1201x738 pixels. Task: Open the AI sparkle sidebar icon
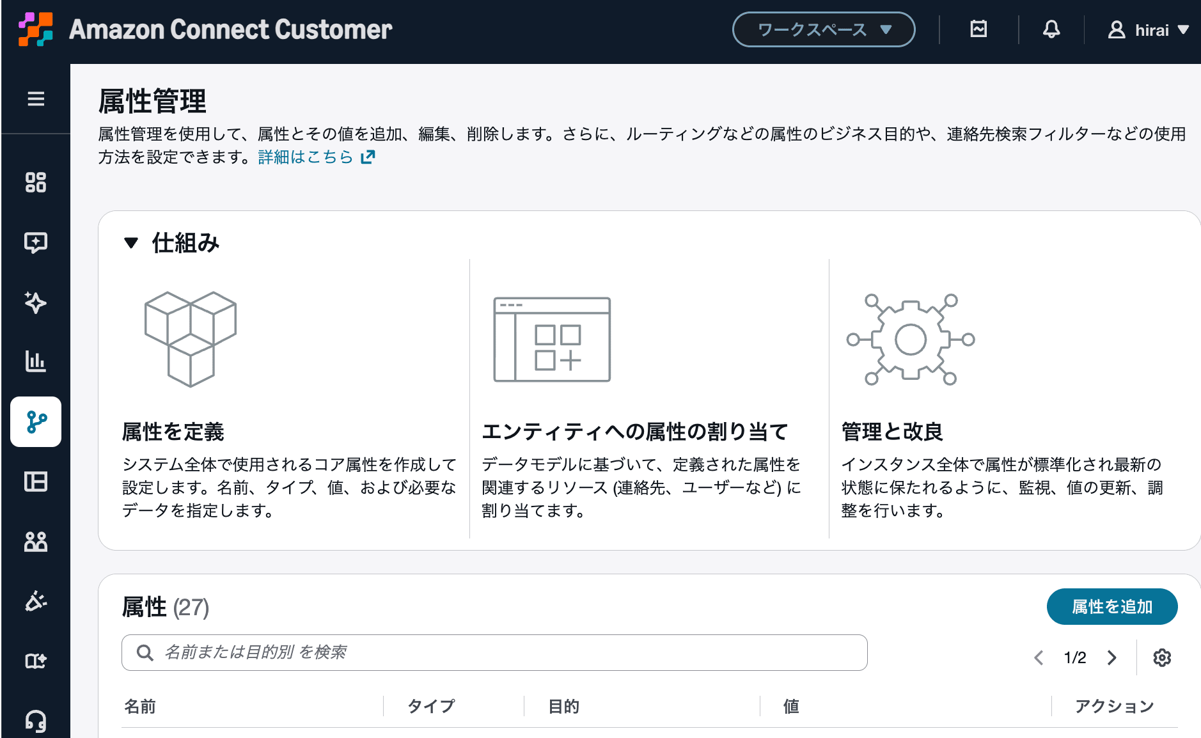pyautogui.click(x=36, y=302)
